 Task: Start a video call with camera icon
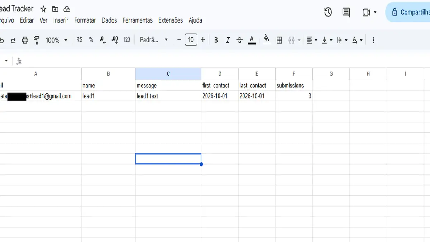click(x=366, y=13)
